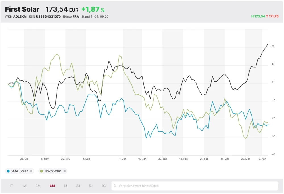Screen dimensions: 284x194
Task: Click the 1. Jan date axis label
Action: pos(123,159)
